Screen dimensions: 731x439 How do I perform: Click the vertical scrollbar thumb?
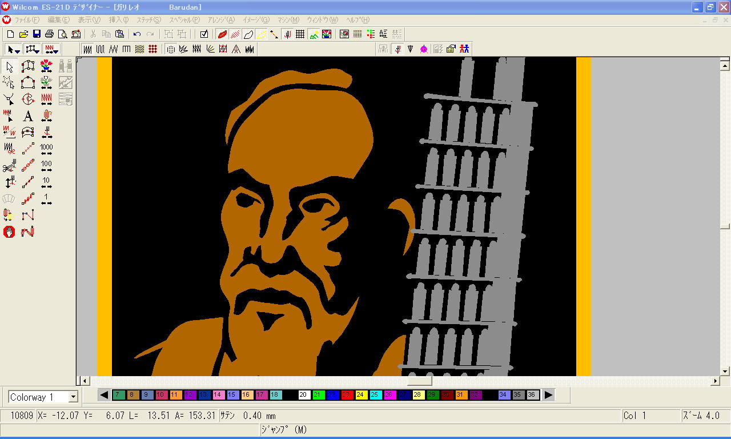pyautogui.click(x=725, y=226)
